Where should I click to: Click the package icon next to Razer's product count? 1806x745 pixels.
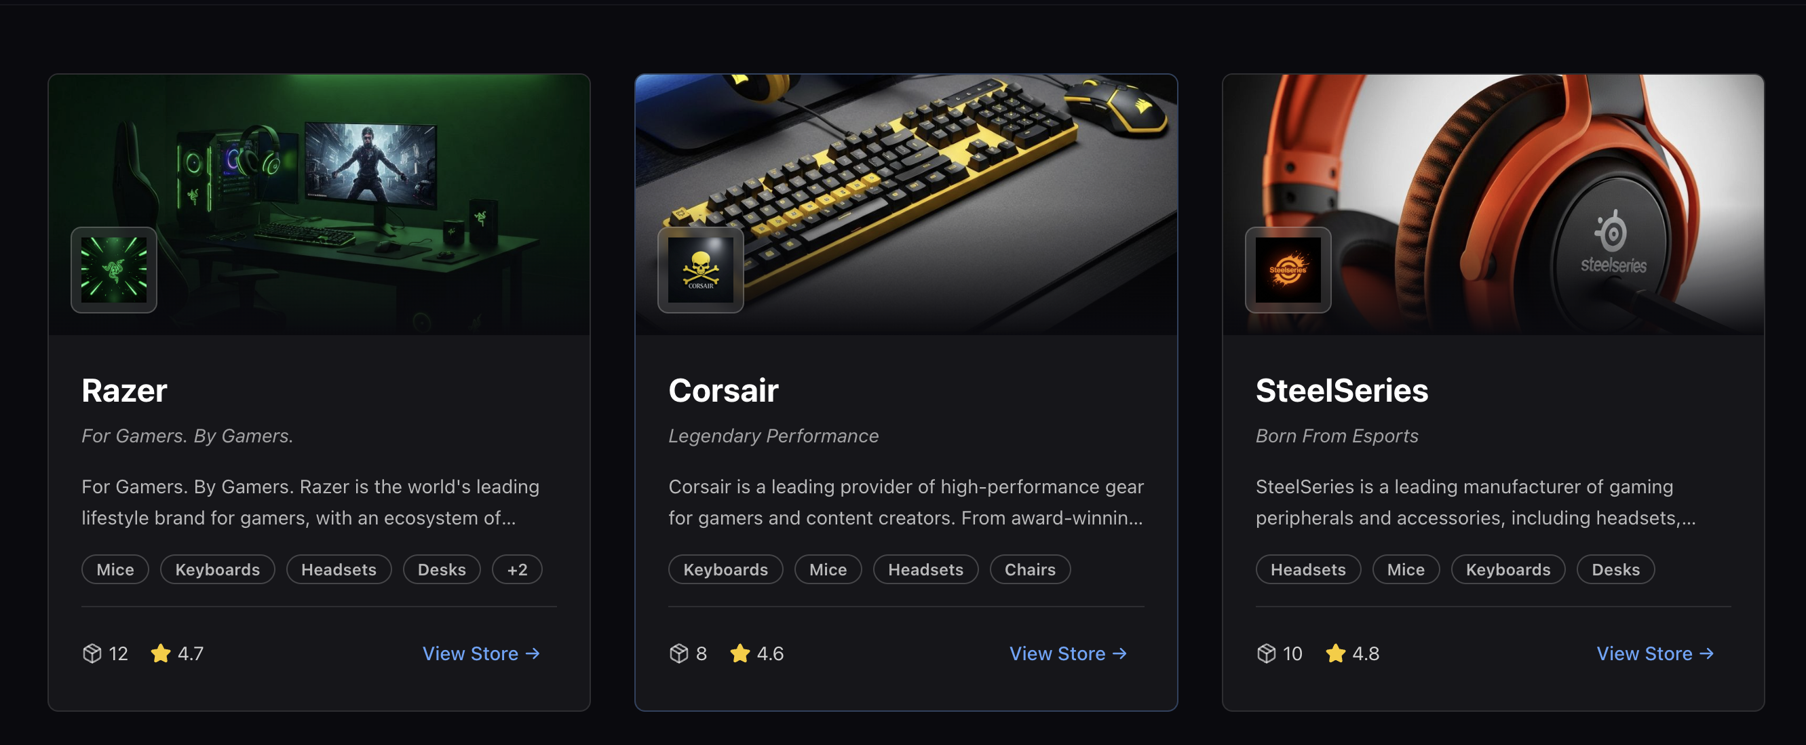[92, 653]
